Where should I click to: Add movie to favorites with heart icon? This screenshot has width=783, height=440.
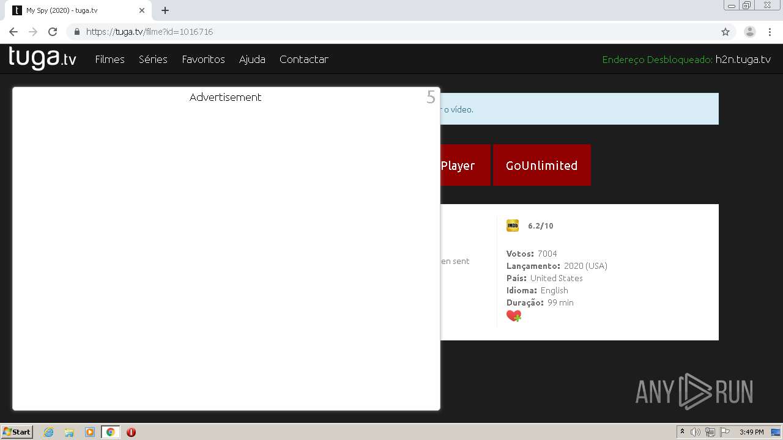coord(514,316)
